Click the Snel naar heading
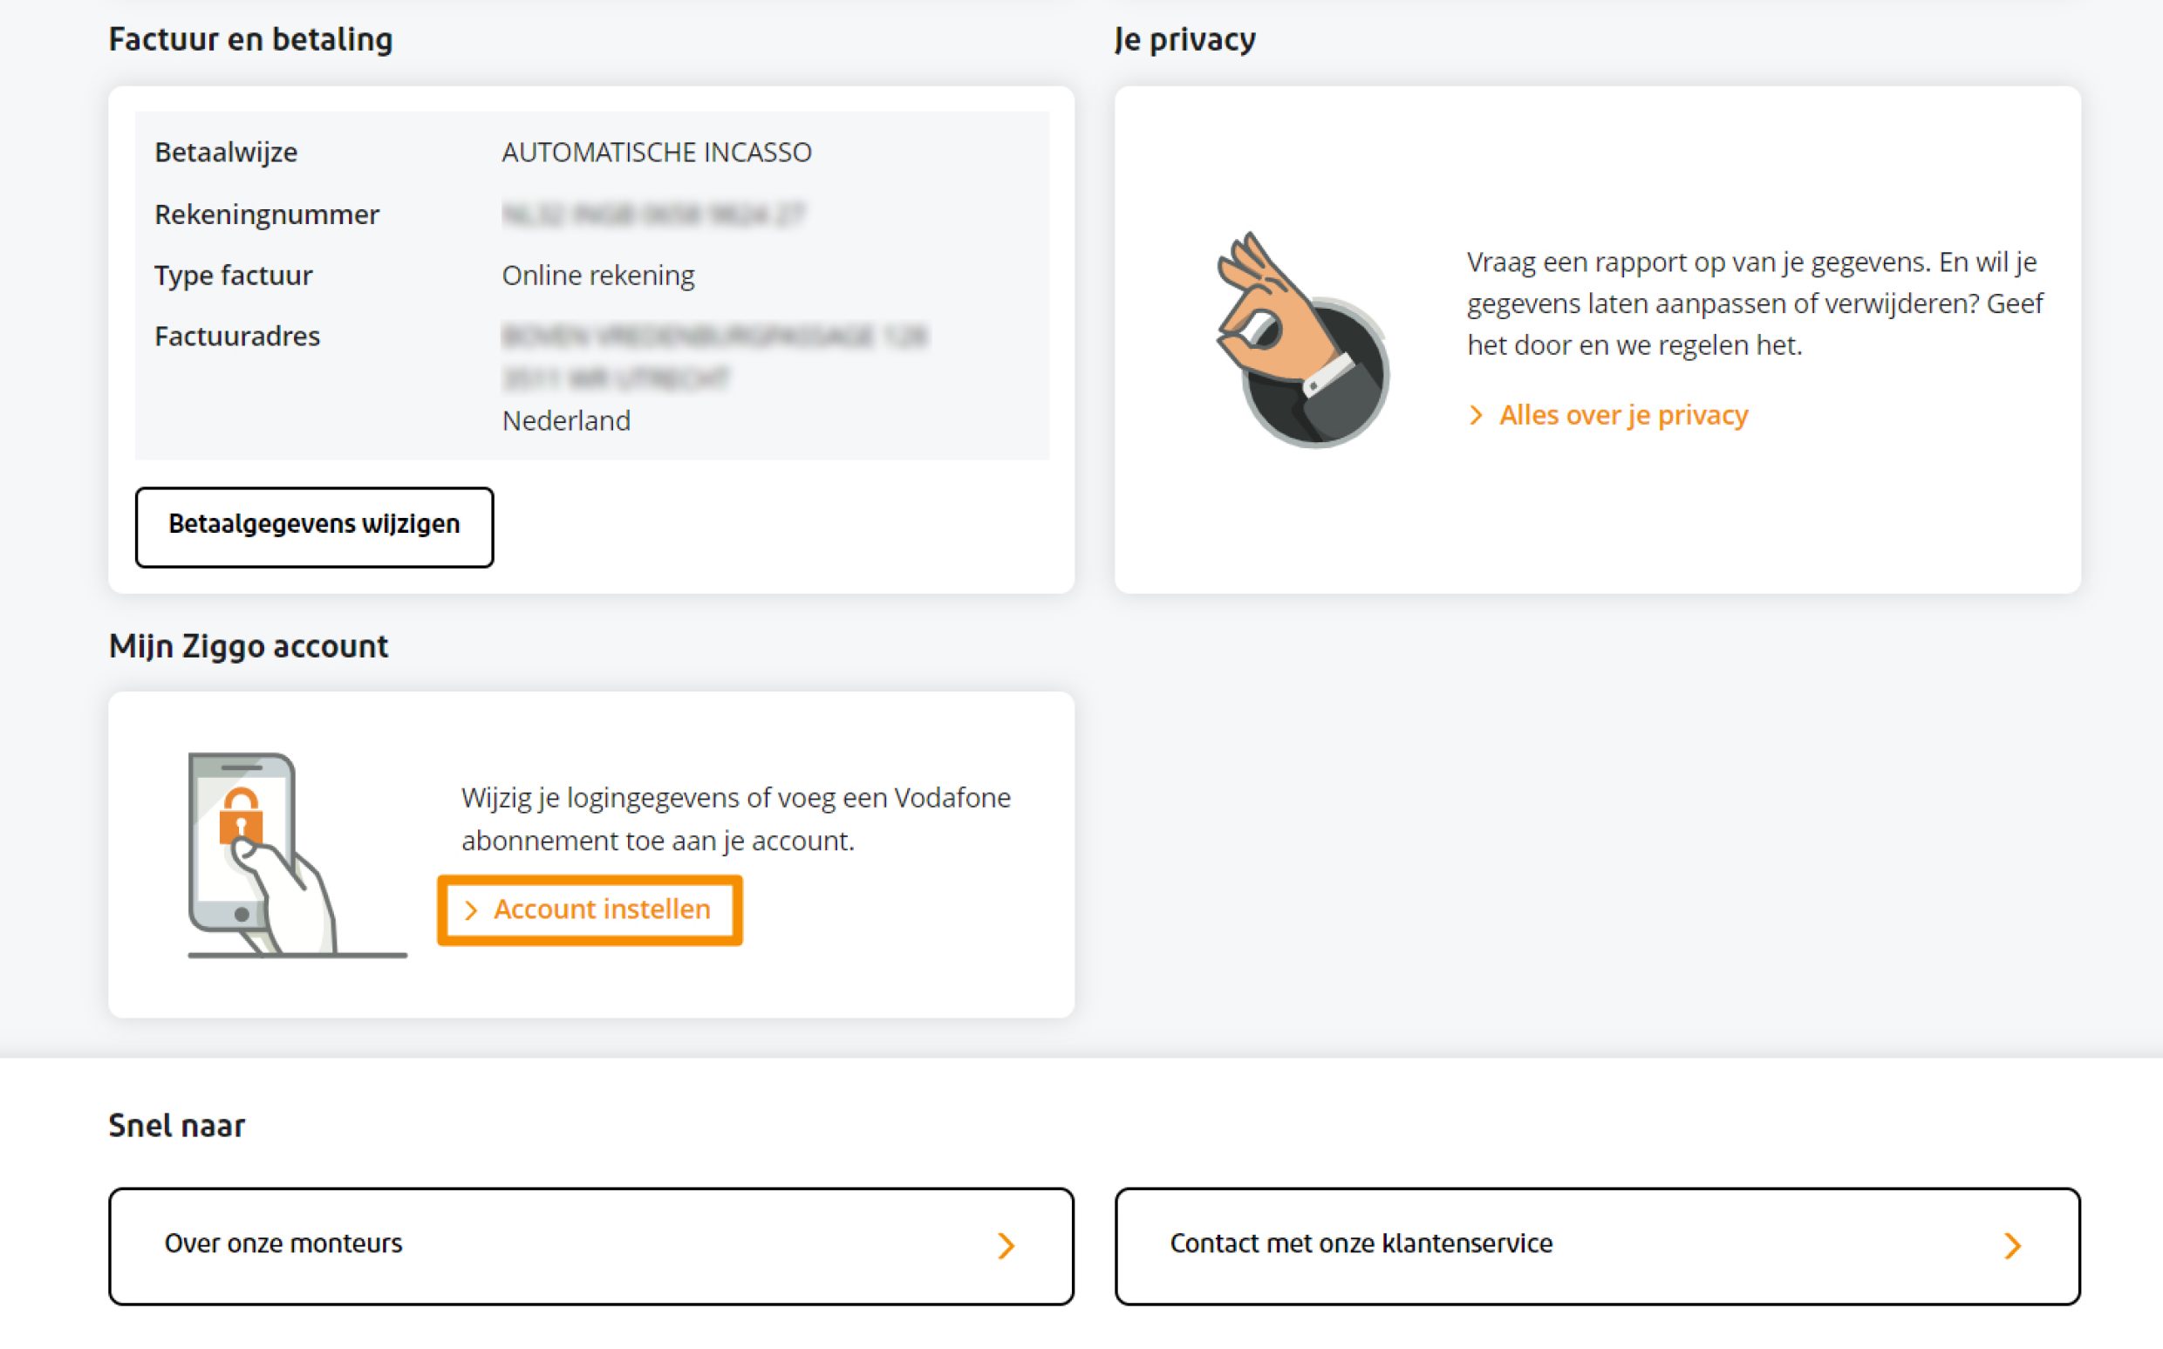Screen dimensions: 2163x1349 pos(177,1125)
